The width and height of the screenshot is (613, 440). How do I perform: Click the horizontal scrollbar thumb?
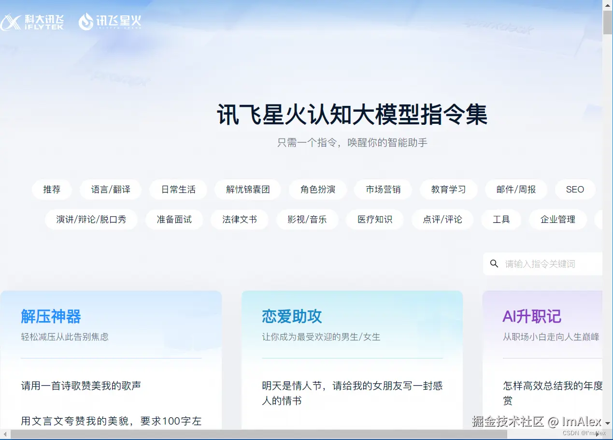click(259, 434)
